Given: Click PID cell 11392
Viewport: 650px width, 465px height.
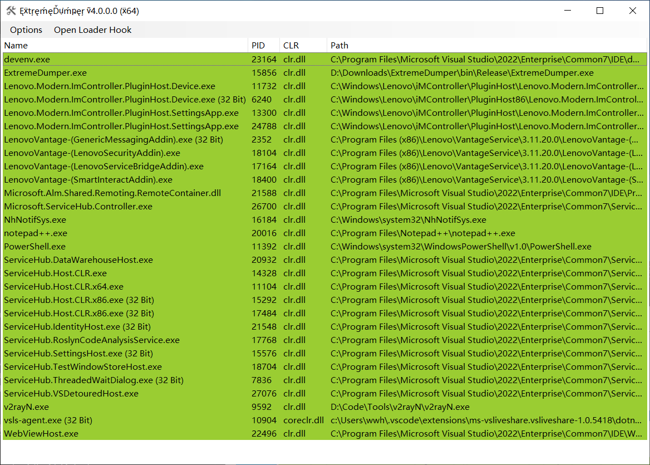Looking at the screenshot, I should tap(264, 246).
